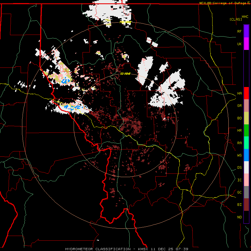Click the IC legend label

pos(239,180)
